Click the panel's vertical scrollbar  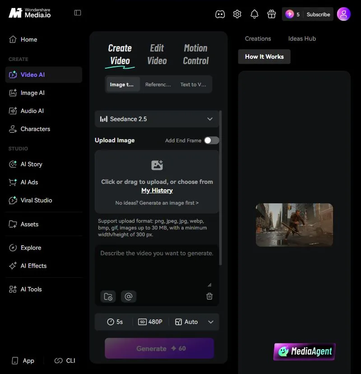220,188
